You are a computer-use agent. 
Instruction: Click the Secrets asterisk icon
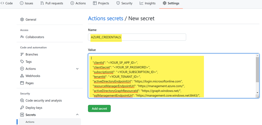[22, 115]
